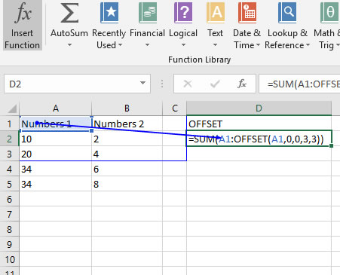
Task: Select cell B2 containing 2
Action: (x=127, y=139)
